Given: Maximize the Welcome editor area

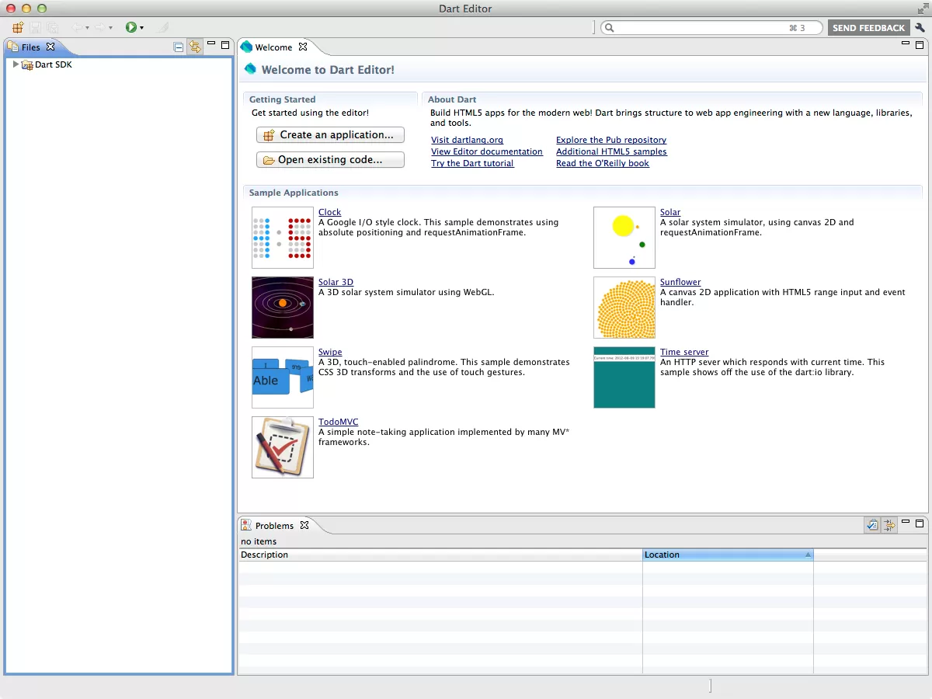Looking at the screenshot, I should pos(920,45).
